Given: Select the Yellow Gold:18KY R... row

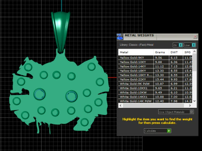Looking at the screenshot, I should [155, 75].
